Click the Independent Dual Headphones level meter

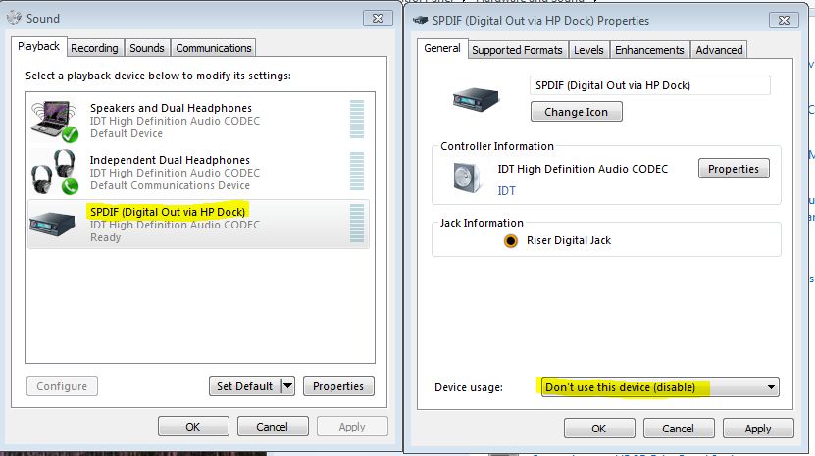pos(357,171)
